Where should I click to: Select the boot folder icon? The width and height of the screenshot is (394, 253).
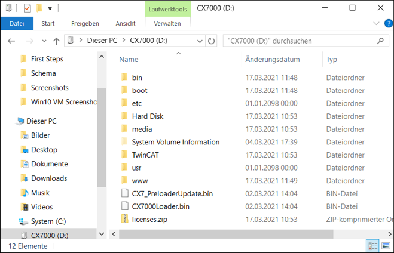coord(124,90)
